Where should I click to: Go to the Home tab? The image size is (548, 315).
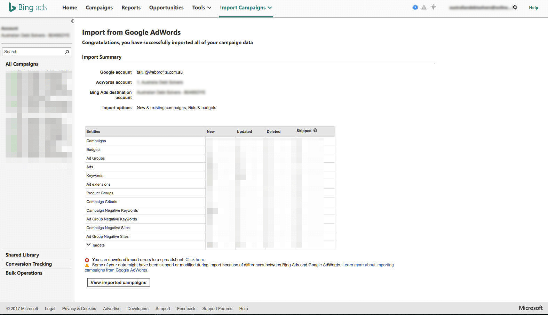[70, 8]
